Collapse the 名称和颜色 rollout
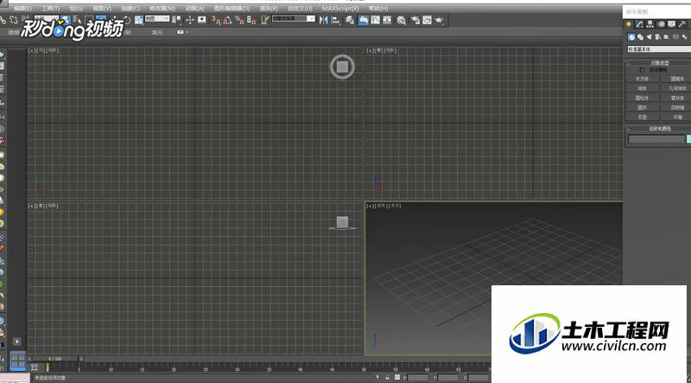This screenshot has height=383, width=691. (660, 129)
